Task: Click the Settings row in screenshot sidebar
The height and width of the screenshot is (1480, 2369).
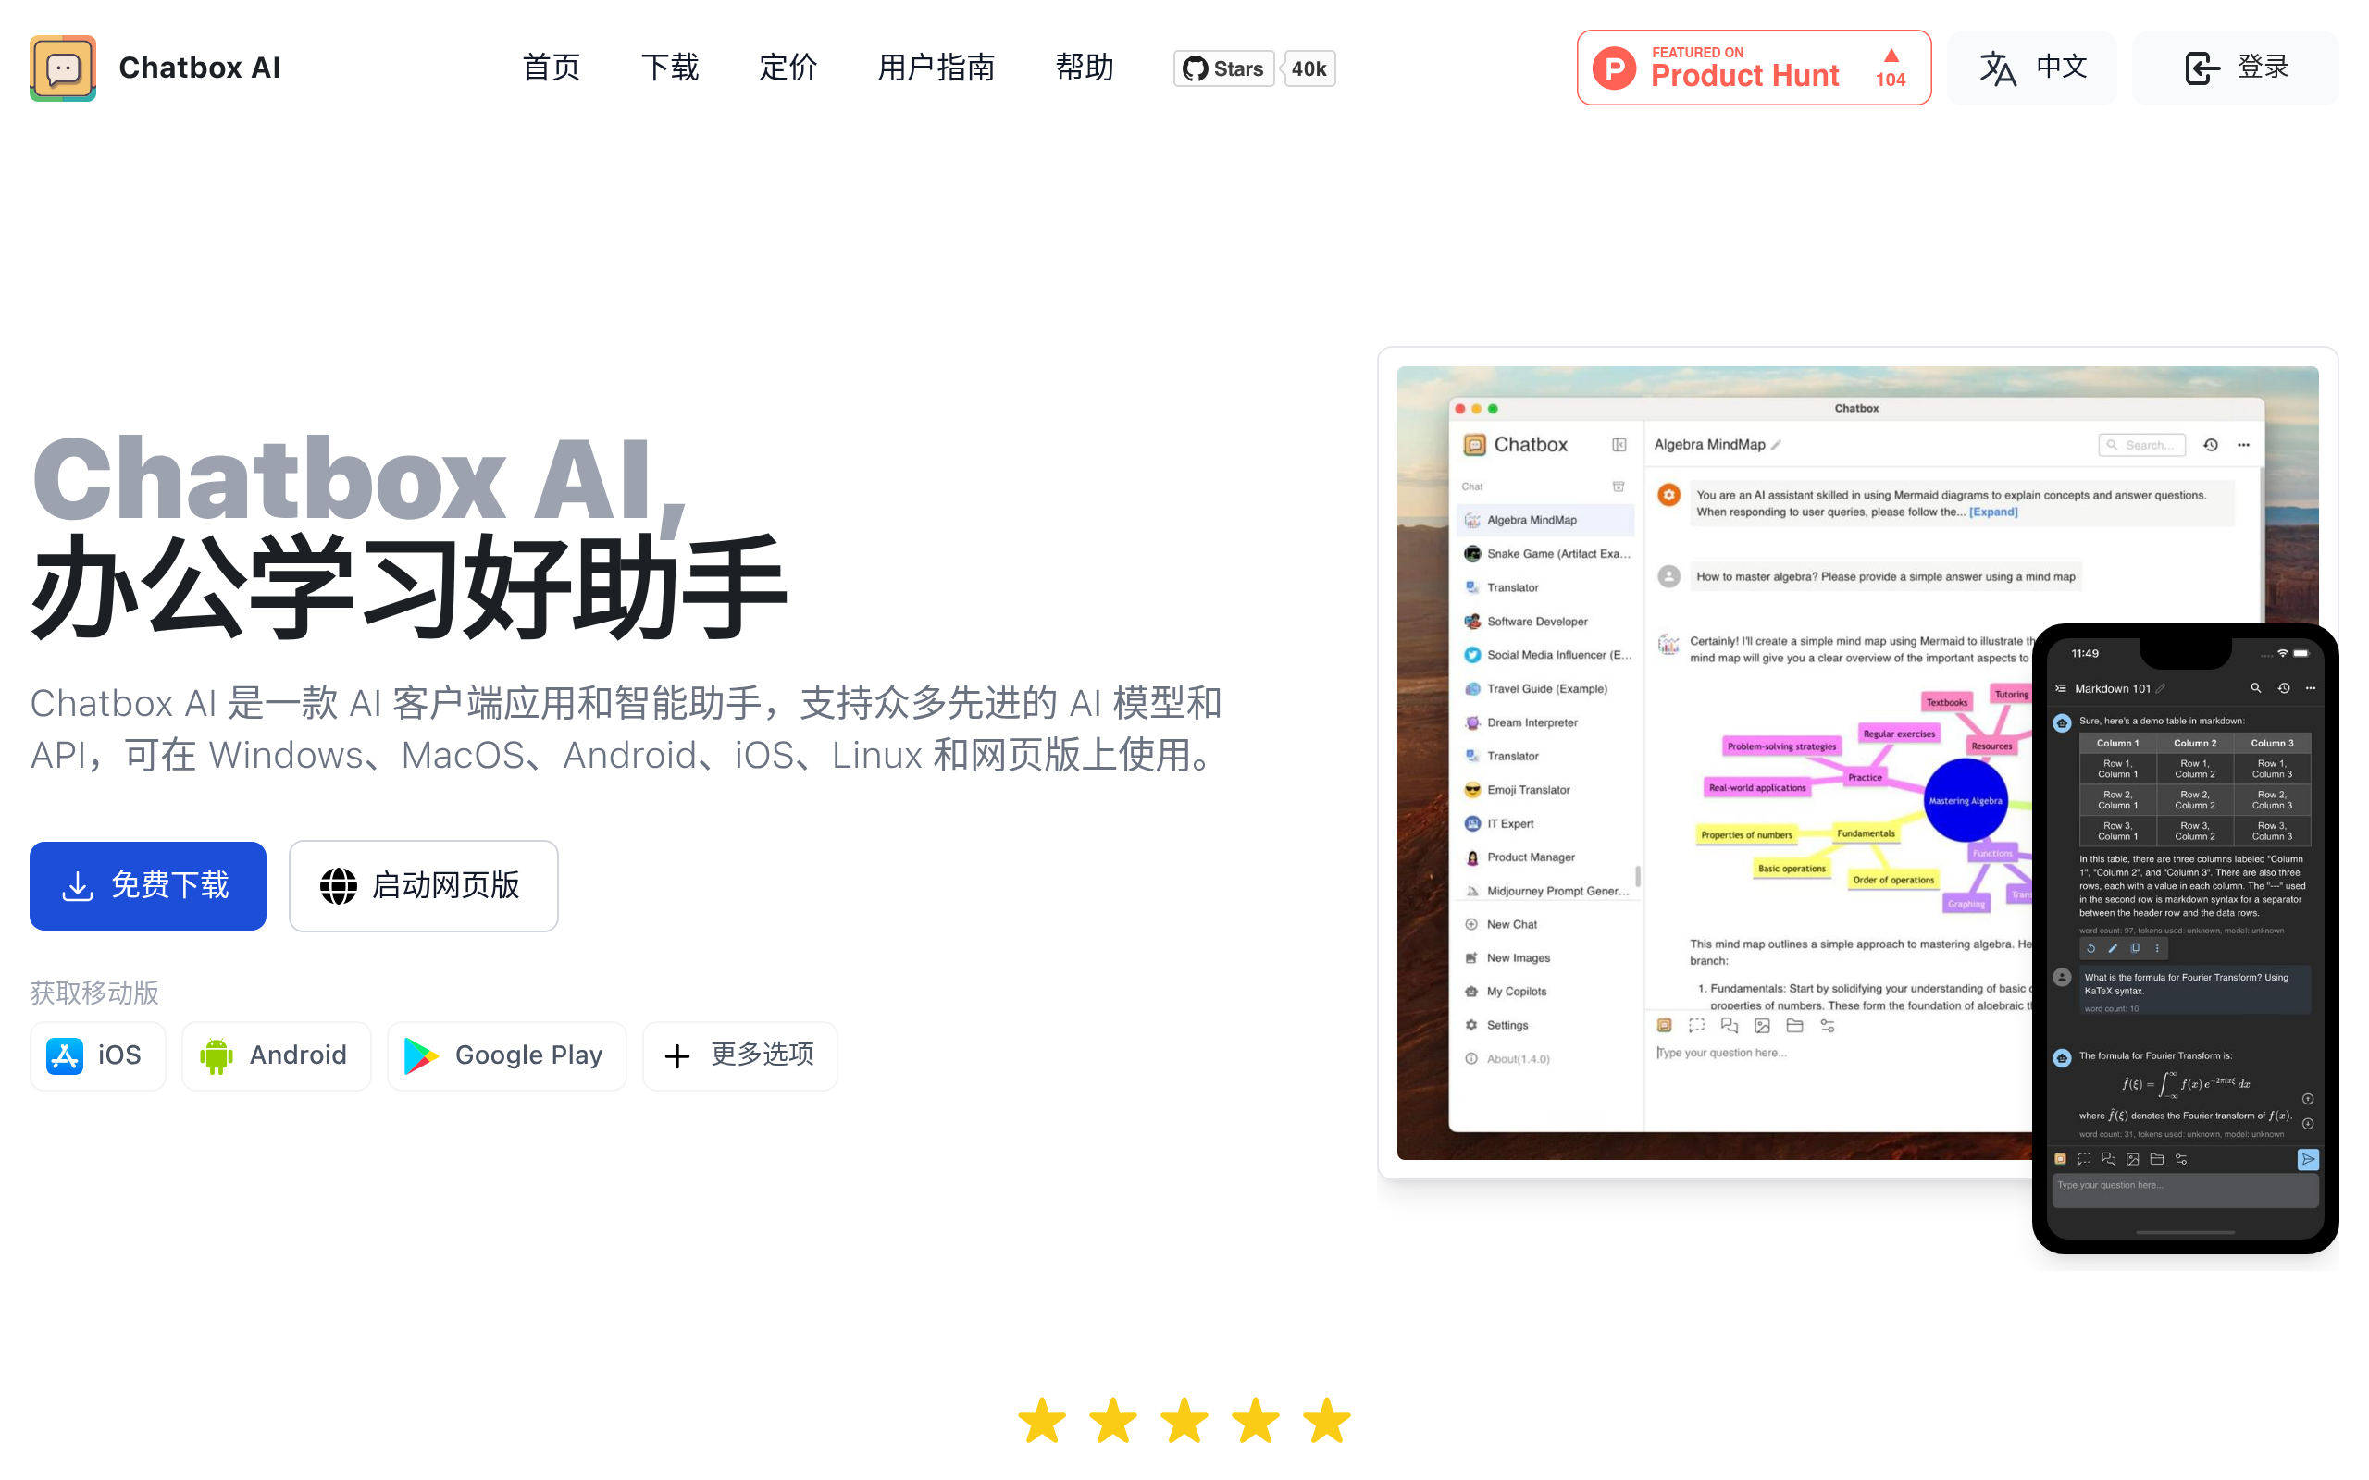Action: [x=1545, y=1025]
